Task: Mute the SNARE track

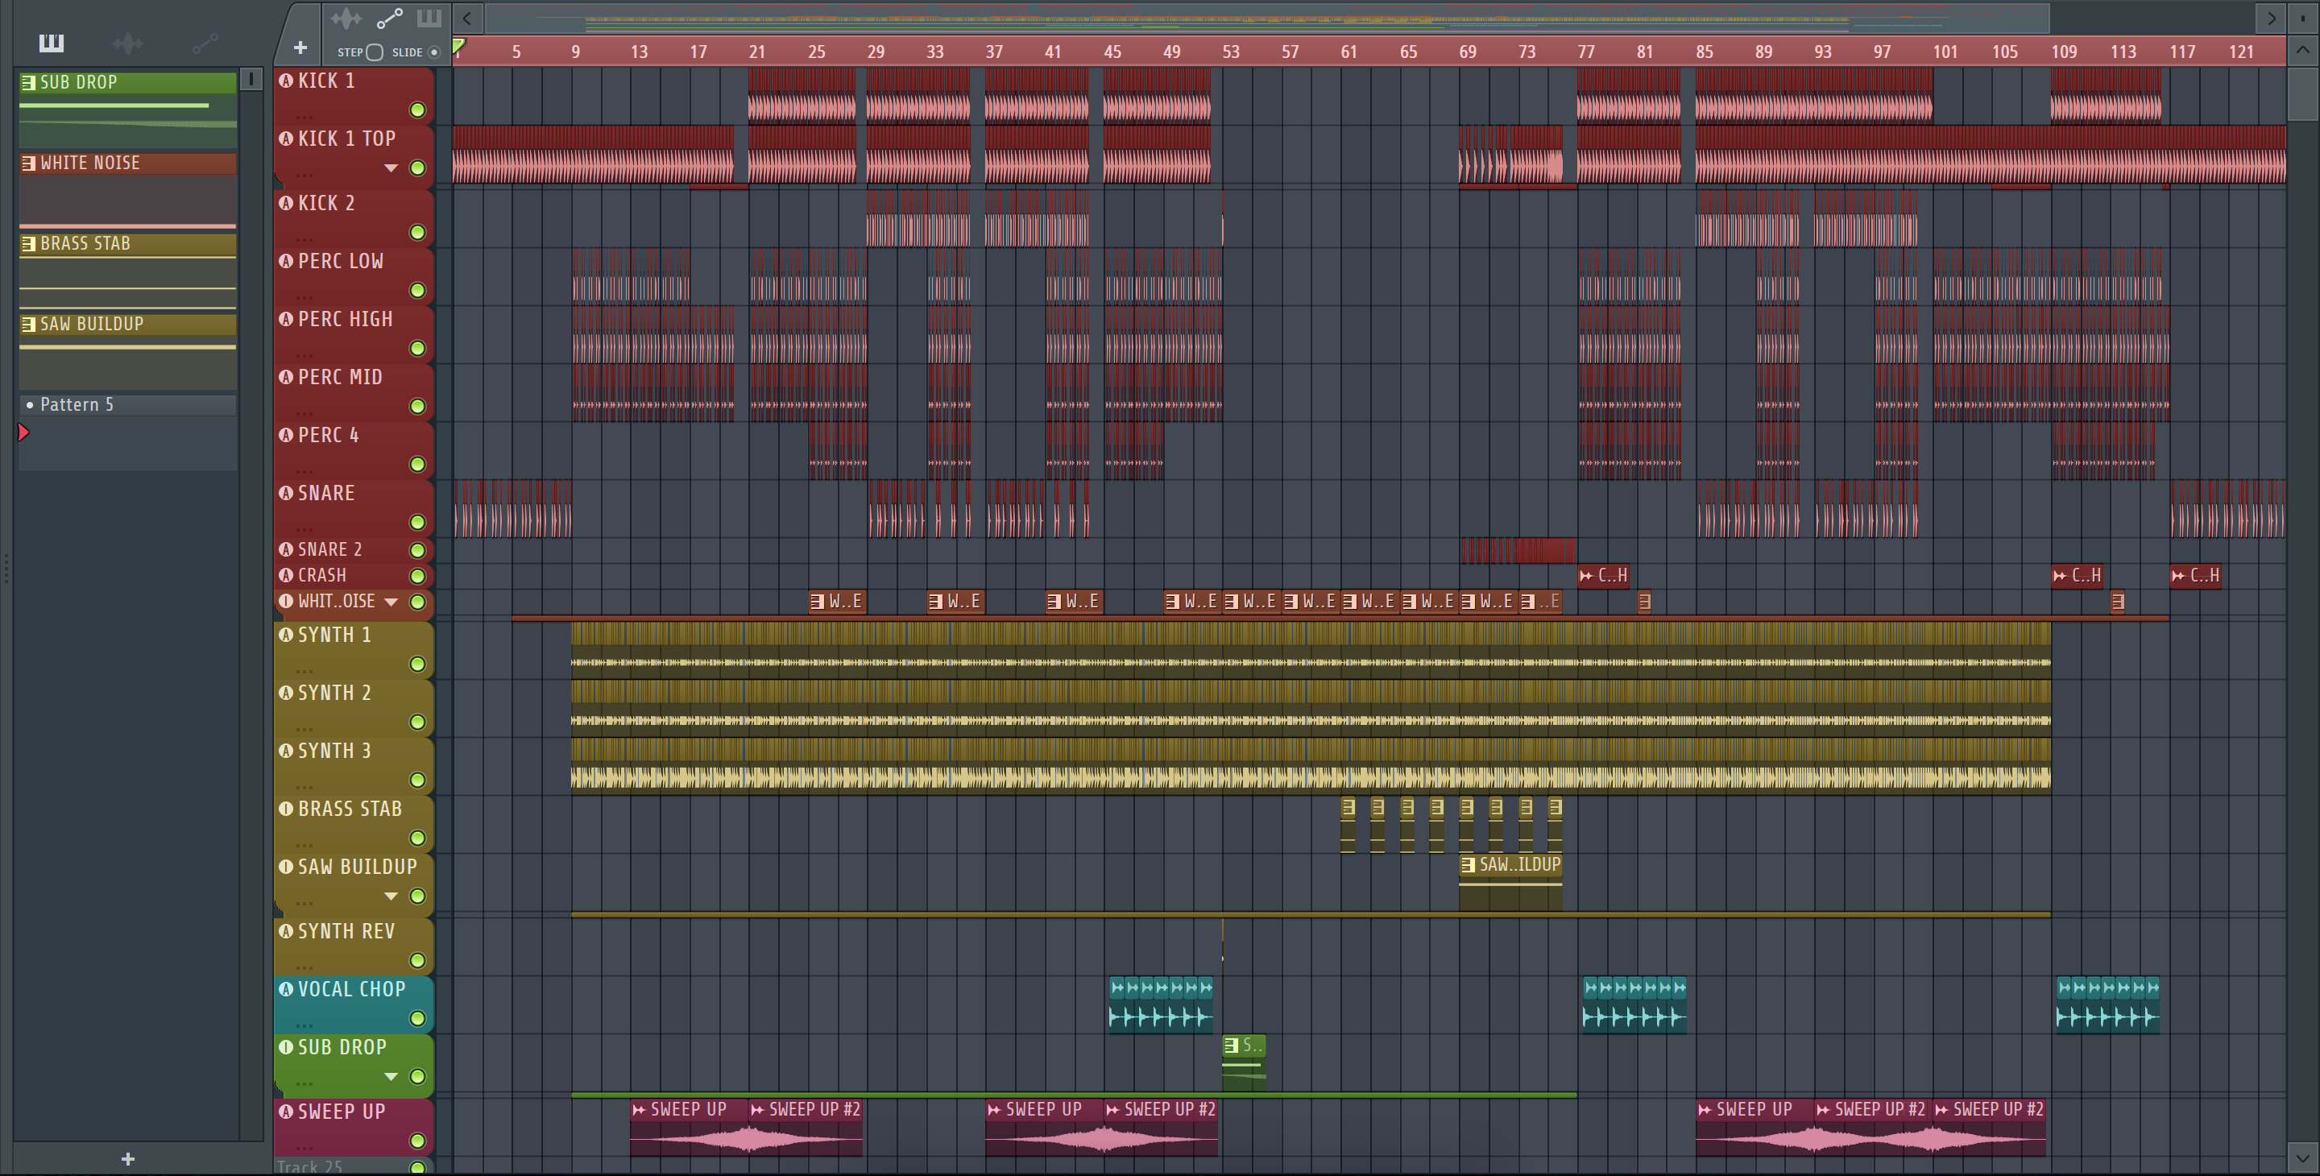Action: point(417,522)
